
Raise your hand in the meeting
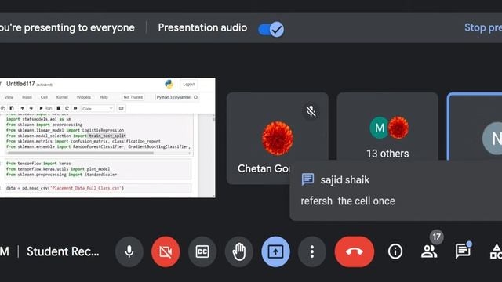[x=238, y=251]
